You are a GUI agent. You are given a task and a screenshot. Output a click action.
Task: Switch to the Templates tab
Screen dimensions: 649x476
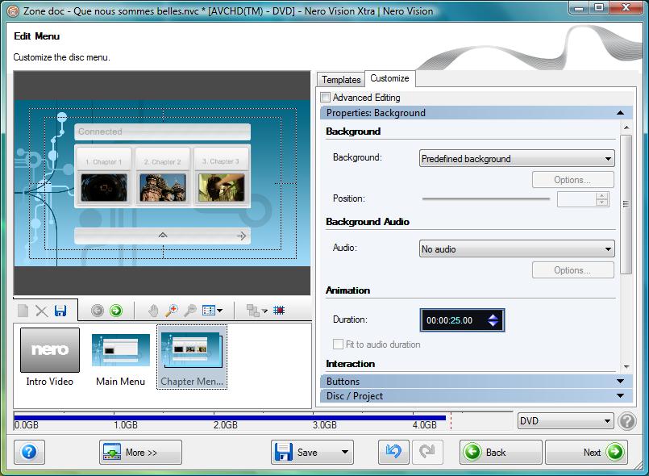coord(341,80)
